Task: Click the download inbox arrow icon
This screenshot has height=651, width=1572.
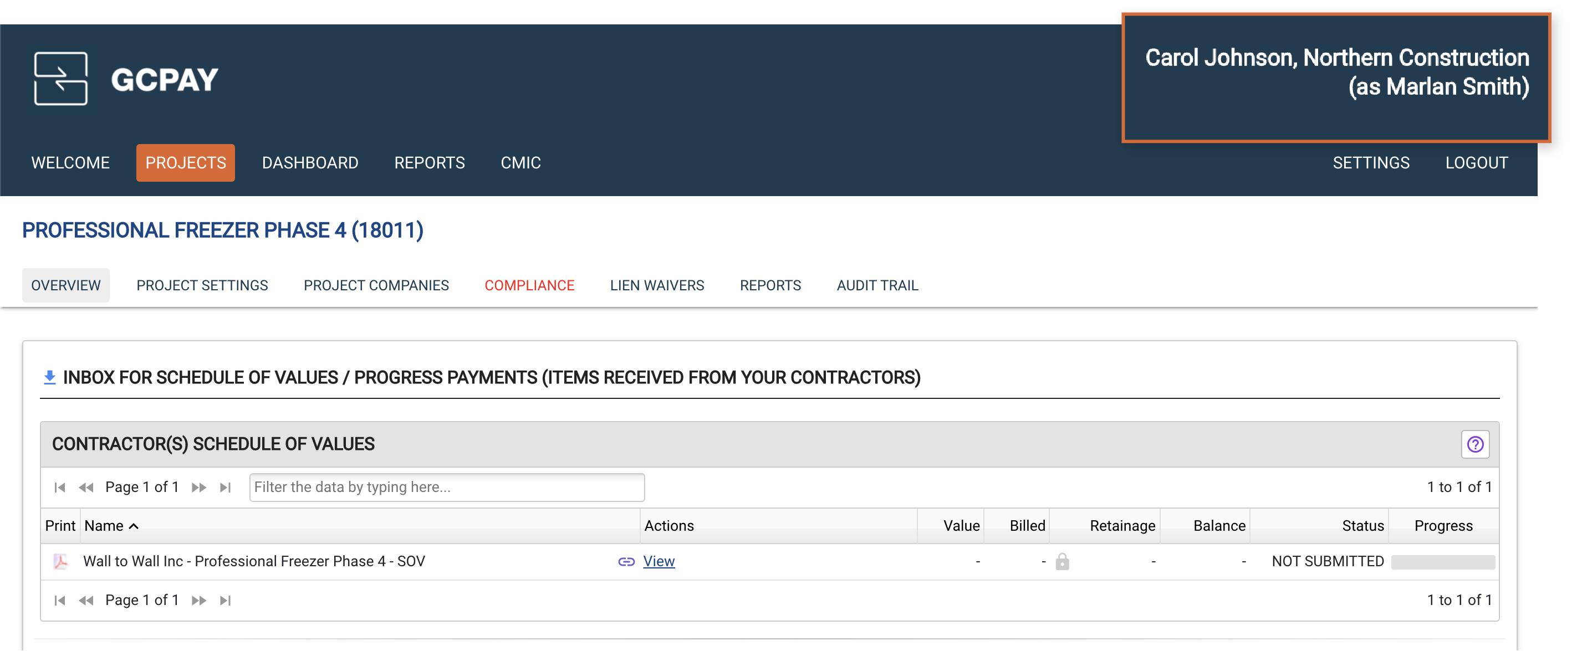Action: click(x=49, y=378)
